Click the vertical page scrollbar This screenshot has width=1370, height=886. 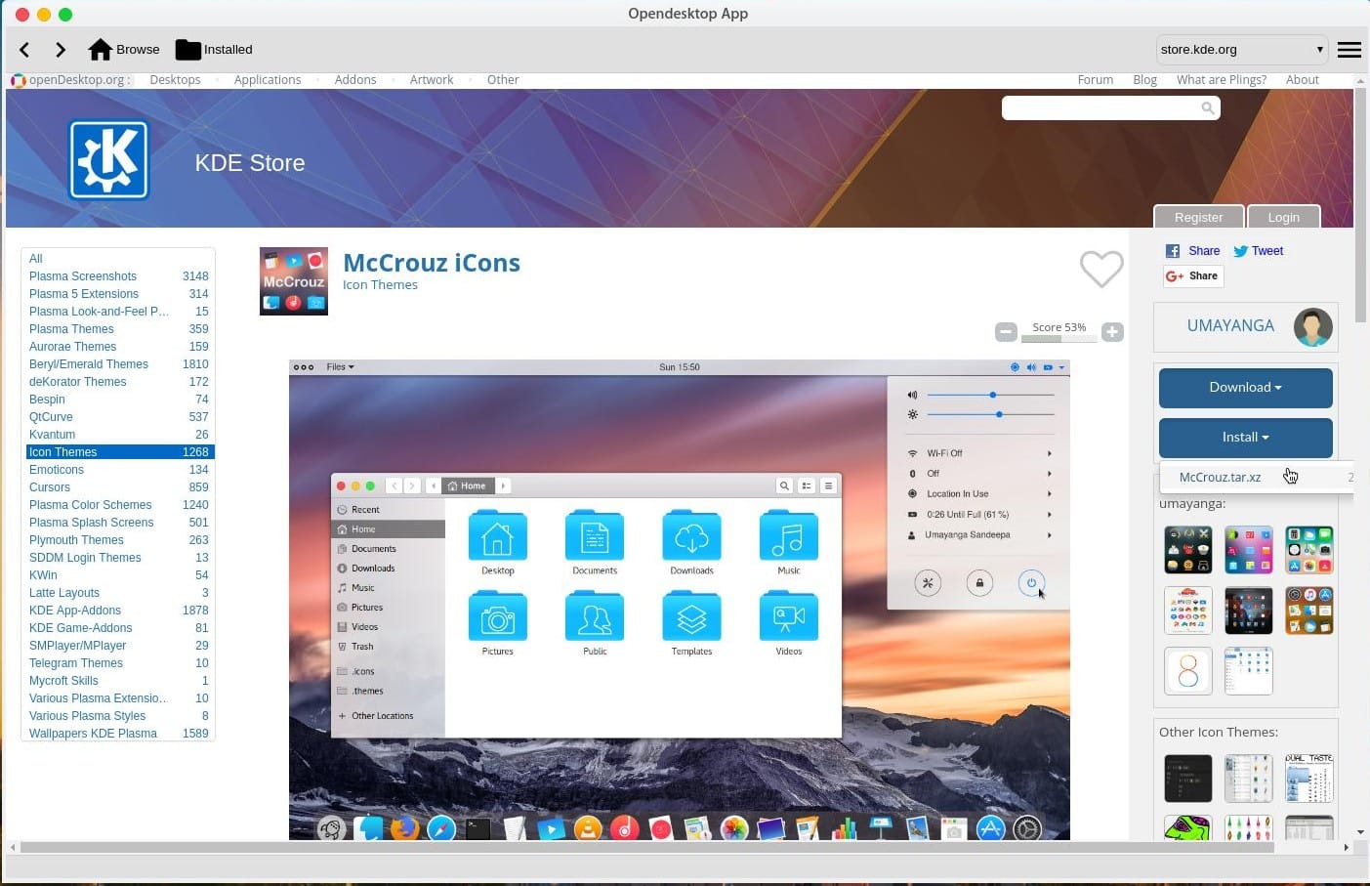pos(1361,205)
